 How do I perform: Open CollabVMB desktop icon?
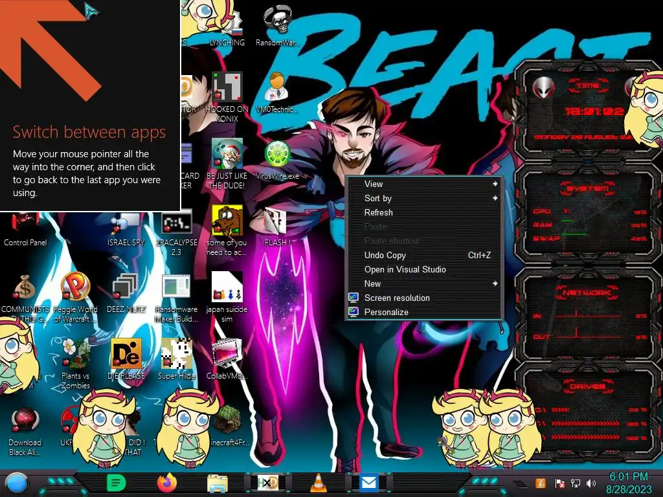[x=227, y=360]
